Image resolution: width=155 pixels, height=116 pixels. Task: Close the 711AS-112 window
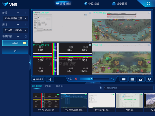tap(149, 45)
